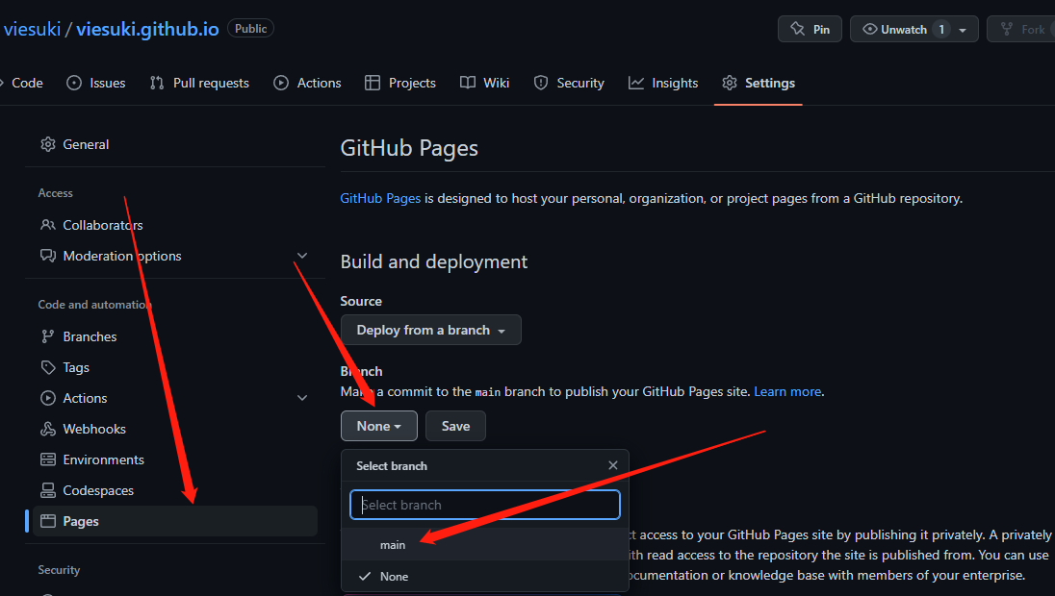The width and height of the screenshot is (1055, 596).
Task: Open the None branch dropdown button
Action: pyautogui.click(x=379, y=426)
